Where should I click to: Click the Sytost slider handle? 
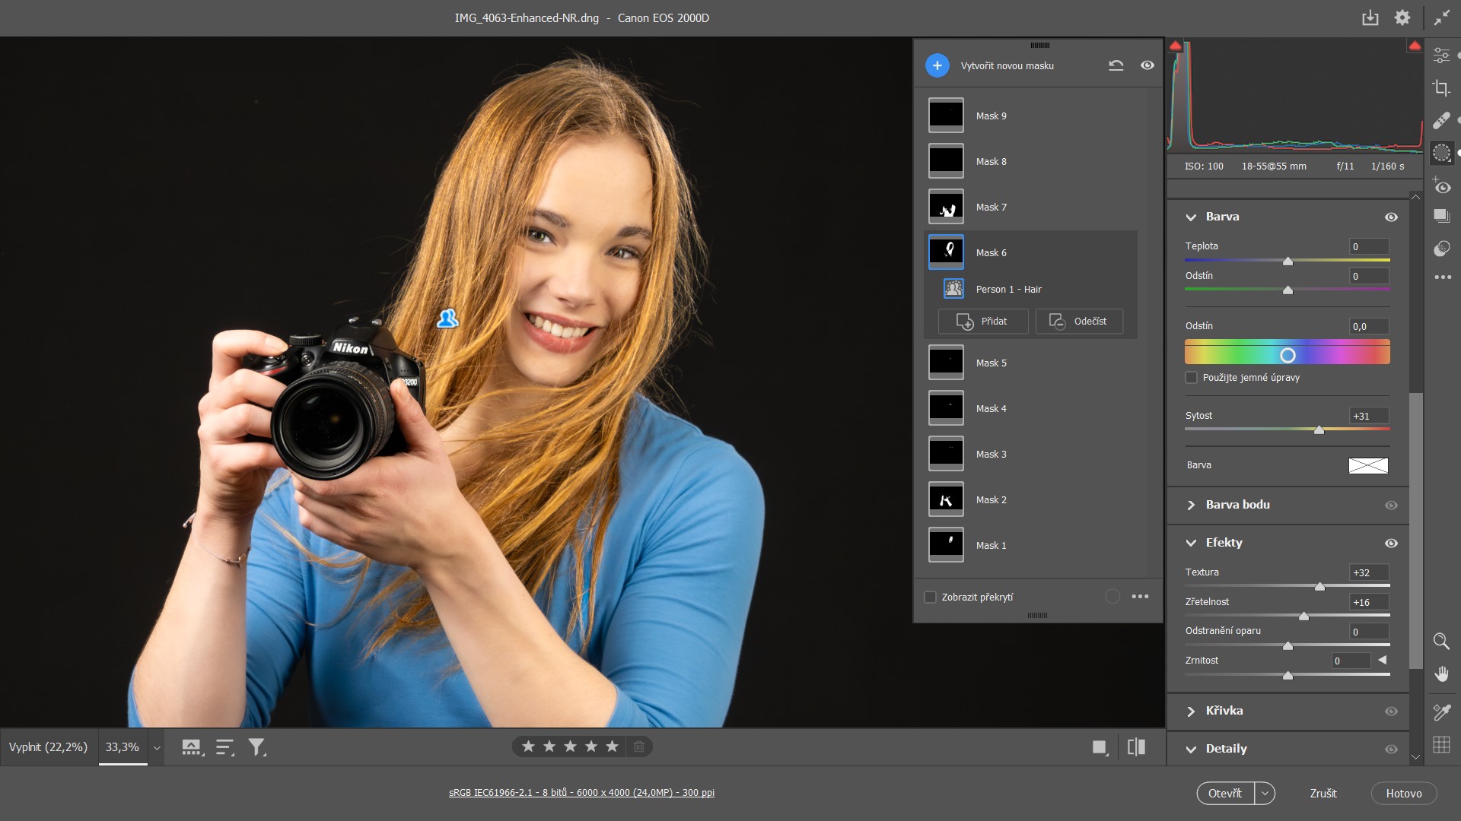[x=1319, y=430]
